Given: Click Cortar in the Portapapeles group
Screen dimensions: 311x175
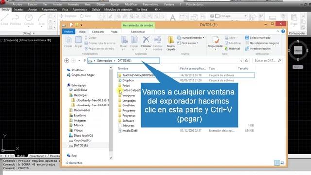Looking at the screenshot, I should point(90,38).
